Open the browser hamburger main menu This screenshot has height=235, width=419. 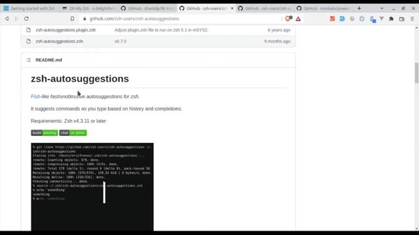(412, 19)
